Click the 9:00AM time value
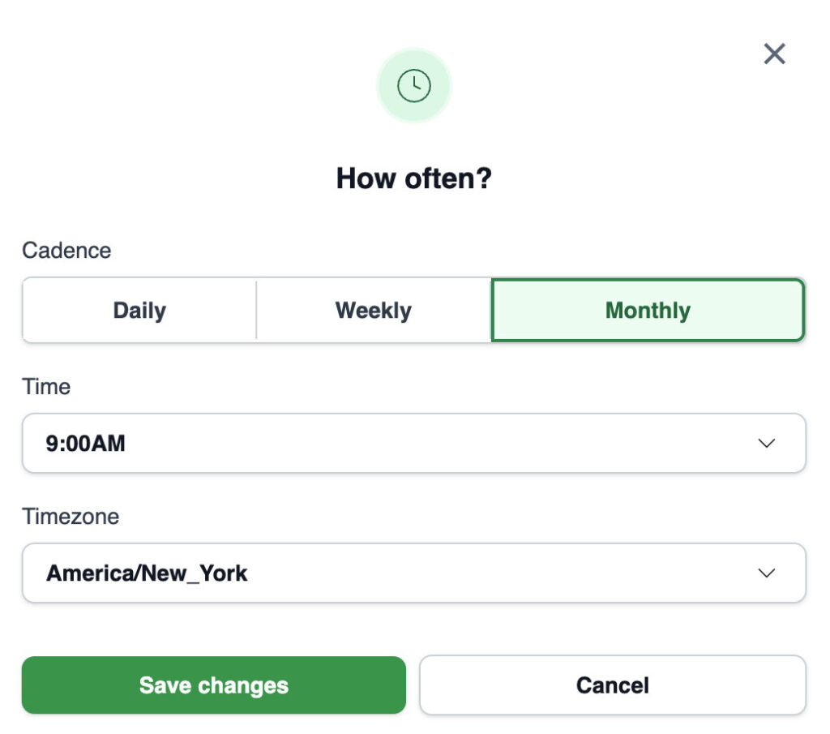This screenshot has height=734, width=830. pyautogui.click(x=86, y=443)
